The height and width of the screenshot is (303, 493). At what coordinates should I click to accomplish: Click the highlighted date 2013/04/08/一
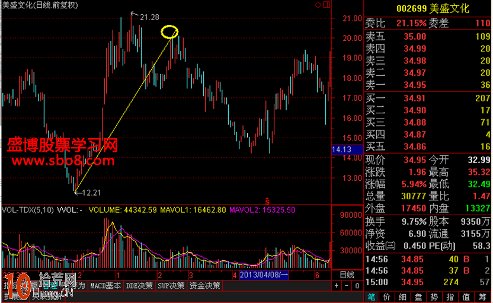(264, 275)
